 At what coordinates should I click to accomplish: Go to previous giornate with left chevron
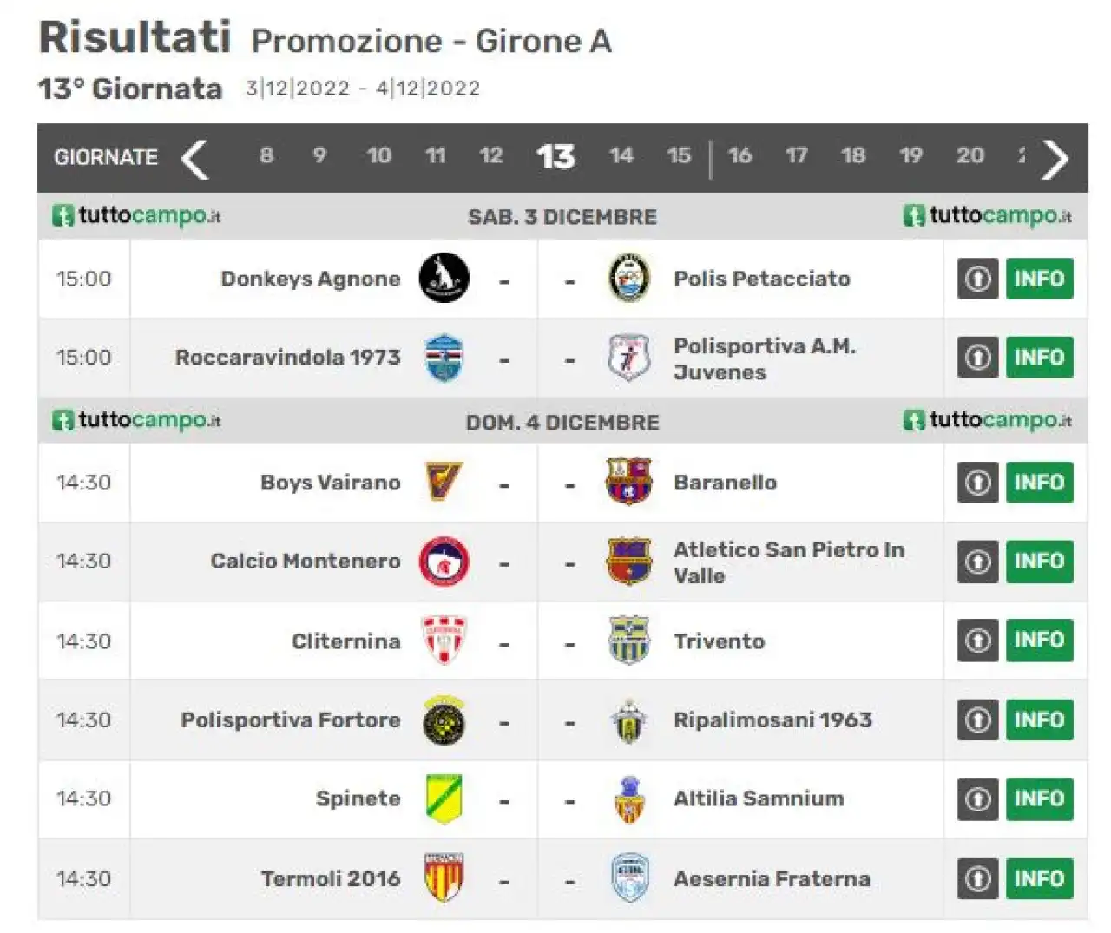(194, 159)
